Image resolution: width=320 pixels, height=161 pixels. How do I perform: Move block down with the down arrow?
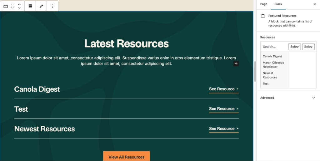pyautogui.click(x=19, y=8)
